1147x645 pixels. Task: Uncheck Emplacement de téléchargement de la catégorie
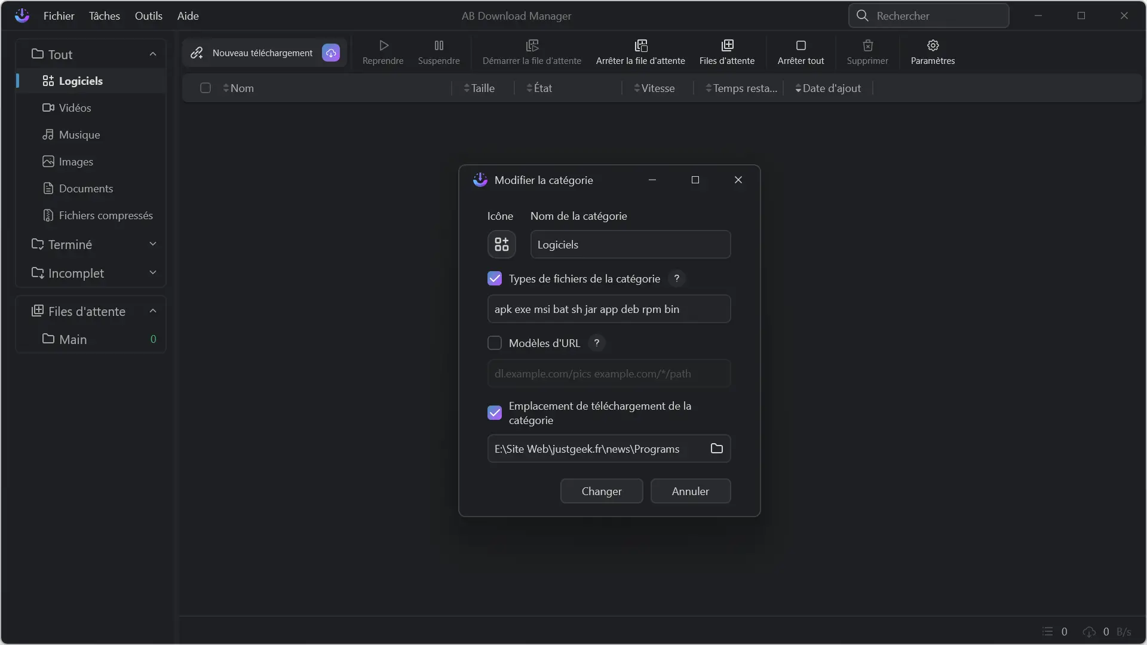point(495,413)
